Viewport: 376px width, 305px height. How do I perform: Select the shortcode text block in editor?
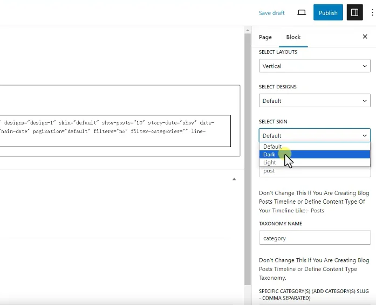[x=113, y=131]
